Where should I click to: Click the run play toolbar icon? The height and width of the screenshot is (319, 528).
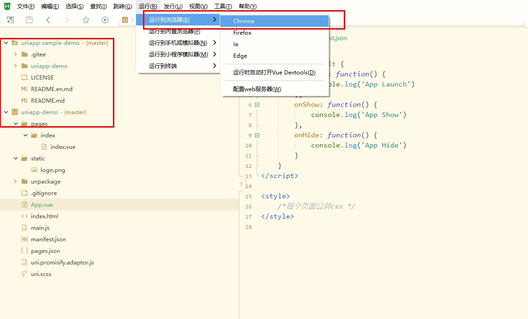(x=105, y=20)
